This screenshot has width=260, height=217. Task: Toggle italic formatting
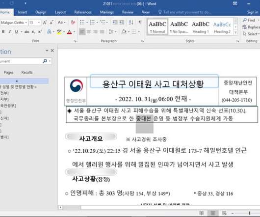point(10,31)
